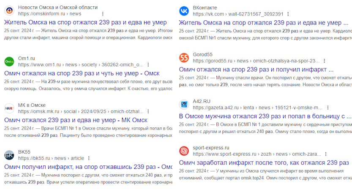Screen dimensions: 352x192
Task: Open 'Омич отжался 239 раз и едва не умер - МК Омск'
Action: click(x=76, y=120)
